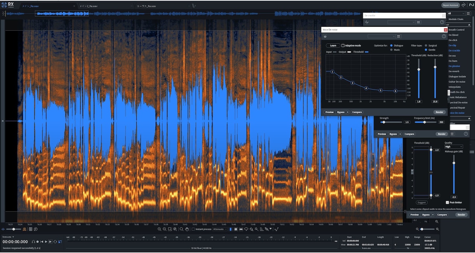Screen dimensions: 475x253
Task: Click the play button in the transport
Action: (46, 242)
